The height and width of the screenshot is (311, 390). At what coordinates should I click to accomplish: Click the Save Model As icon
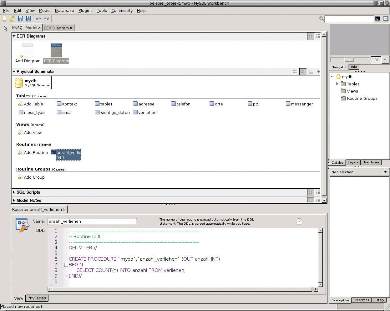click(x=28, y=19)
